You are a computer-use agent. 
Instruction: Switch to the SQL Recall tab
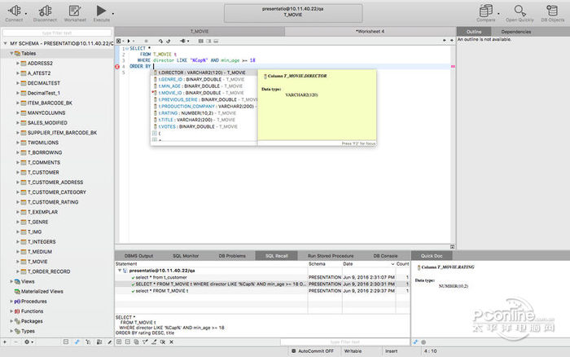pyautogui.click(x=276, y=256)
